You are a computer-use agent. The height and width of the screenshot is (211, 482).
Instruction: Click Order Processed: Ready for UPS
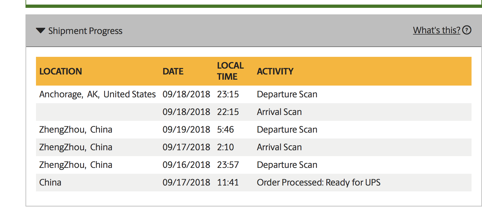click(319, 183)
